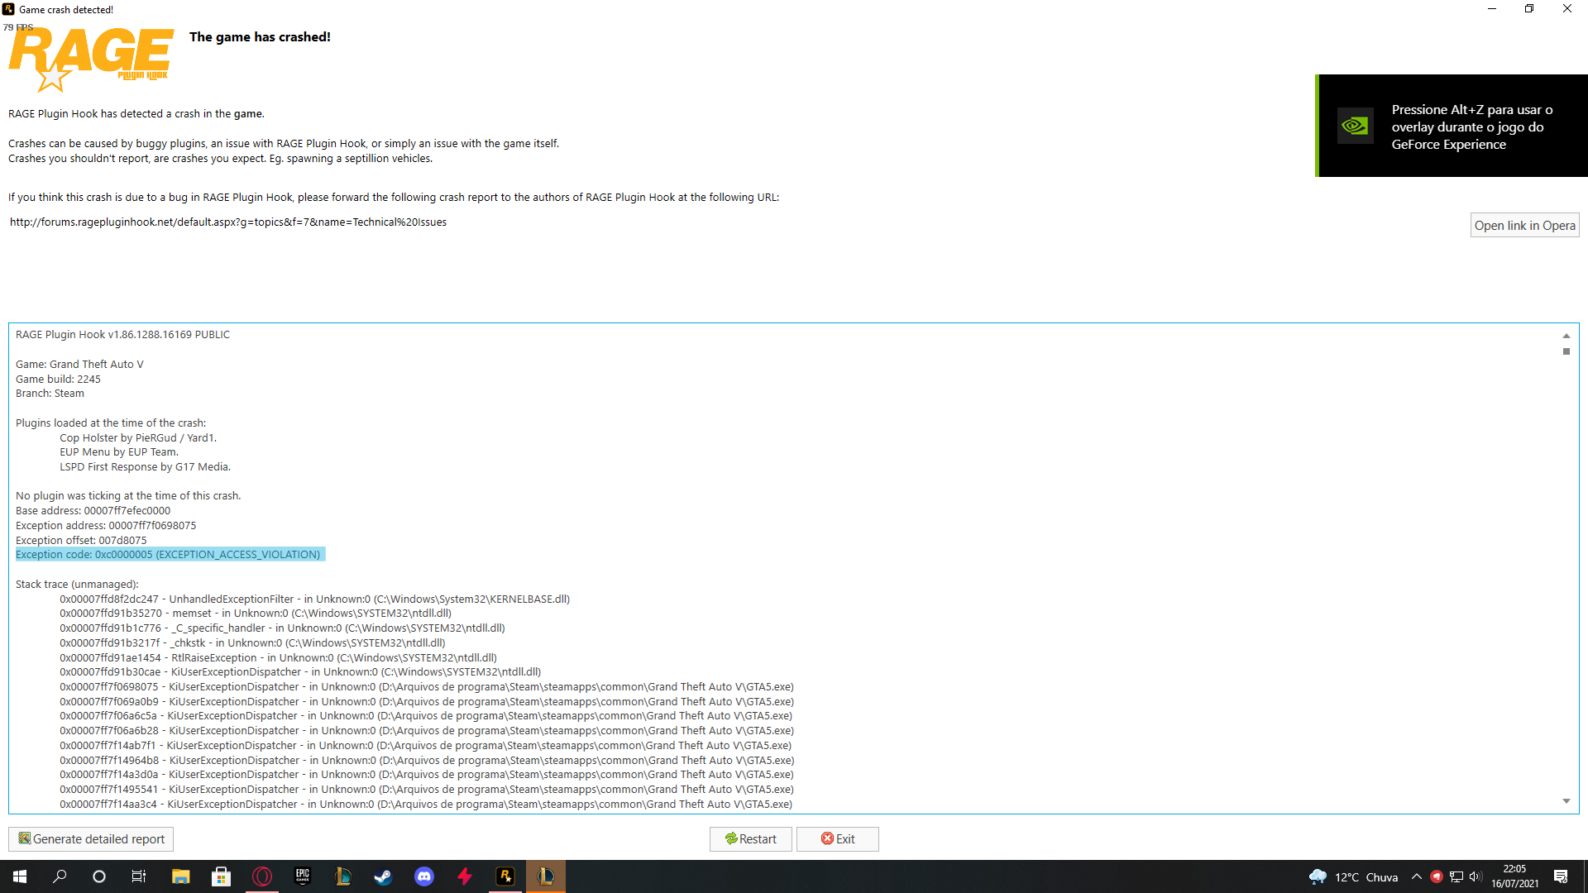Open the Windows notification center
Image resolution: width=1588 pixels, height=893 pixels.
click(x=1561, y=876)
